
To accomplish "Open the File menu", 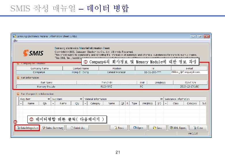I will click(15, 41).
